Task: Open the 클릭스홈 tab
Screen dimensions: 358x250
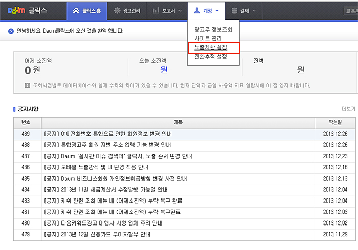Action: [x=87, y=11]
